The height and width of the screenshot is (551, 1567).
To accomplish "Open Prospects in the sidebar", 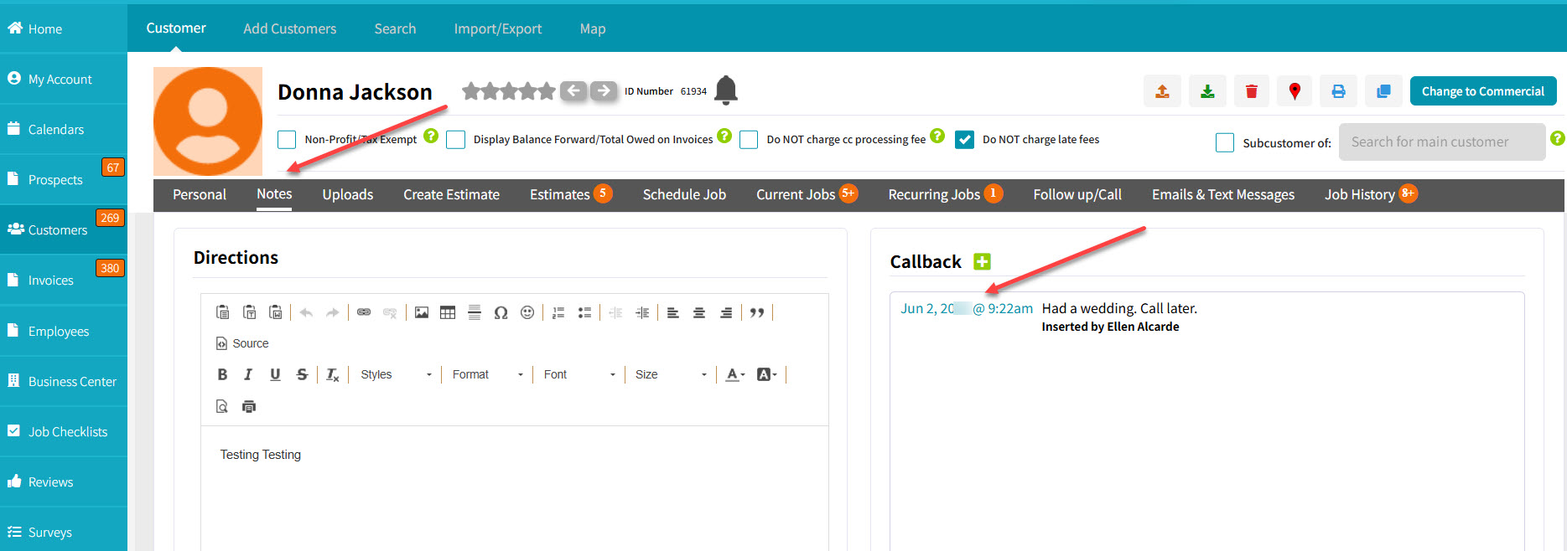I will pyautogui.click(x=64, y=179).
